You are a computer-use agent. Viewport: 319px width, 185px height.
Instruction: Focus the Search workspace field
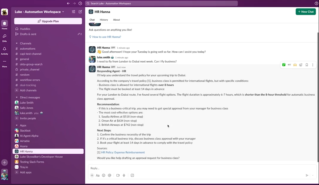point(161,4)
